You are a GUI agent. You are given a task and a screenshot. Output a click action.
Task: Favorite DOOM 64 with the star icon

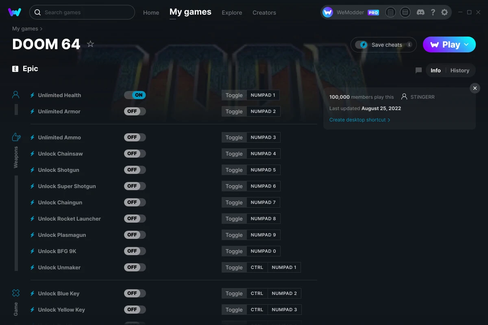tap(91, 44)
